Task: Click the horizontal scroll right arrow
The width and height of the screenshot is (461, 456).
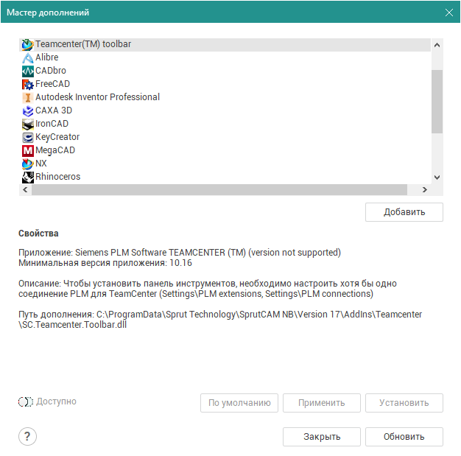Action: point(424,190)
